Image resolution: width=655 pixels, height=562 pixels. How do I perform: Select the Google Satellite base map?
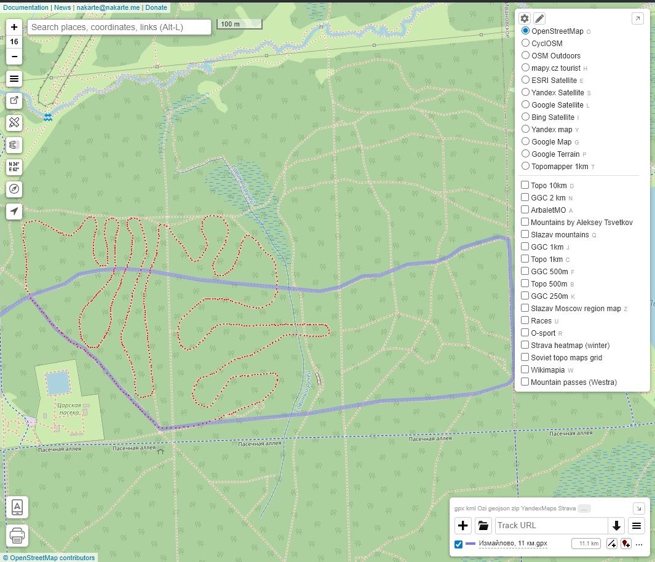pyautogui.click(x=525, y=105)
